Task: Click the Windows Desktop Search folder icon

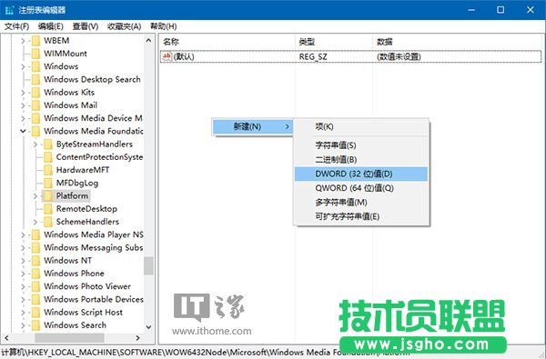Action: pos(35,80)
